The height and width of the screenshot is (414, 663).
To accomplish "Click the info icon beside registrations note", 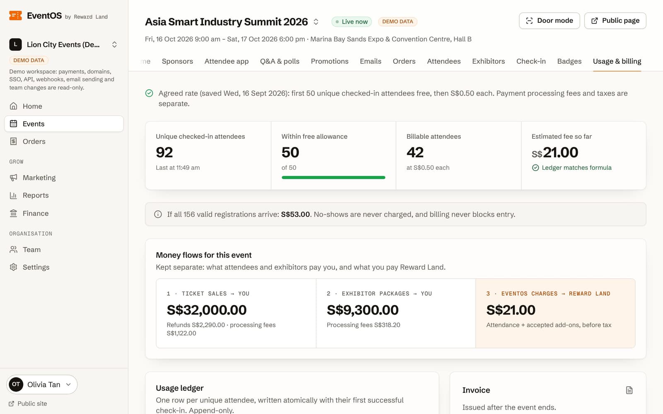I will pyautogui.click(x=158, y=214).
